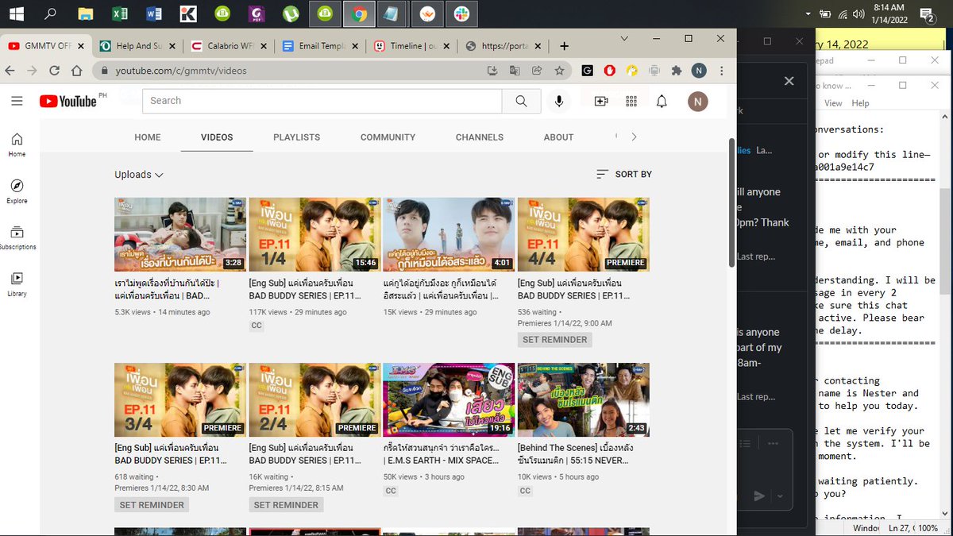Screen dimensions: 953x536
Task: Go to Home in YouTube sidebar
Action: tap(17, 145)
